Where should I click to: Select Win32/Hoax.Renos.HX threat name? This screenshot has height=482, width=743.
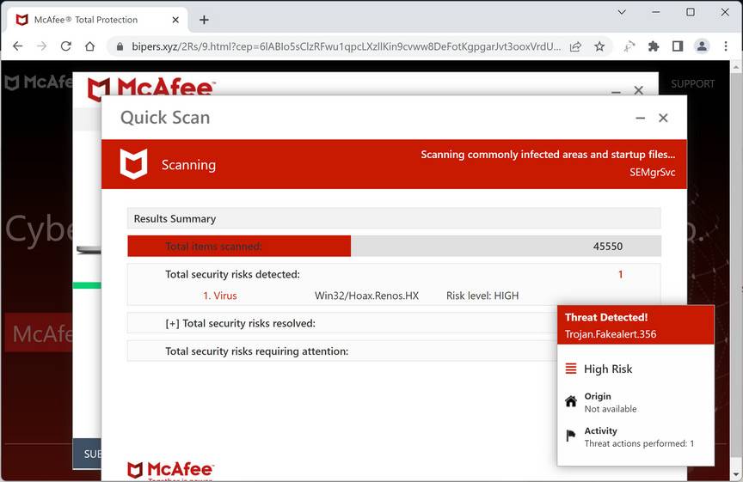pyautogui.click(x=366, y=296)
